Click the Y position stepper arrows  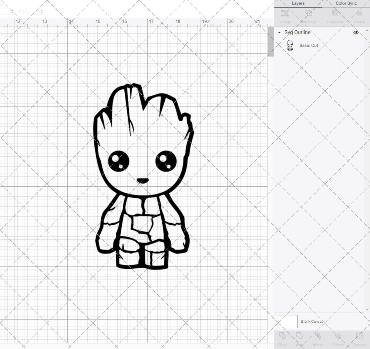[x=41, y=12]
